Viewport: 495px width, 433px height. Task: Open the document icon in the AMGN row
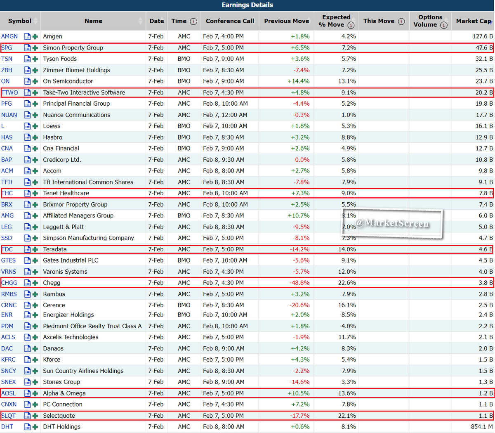[27, 36]
